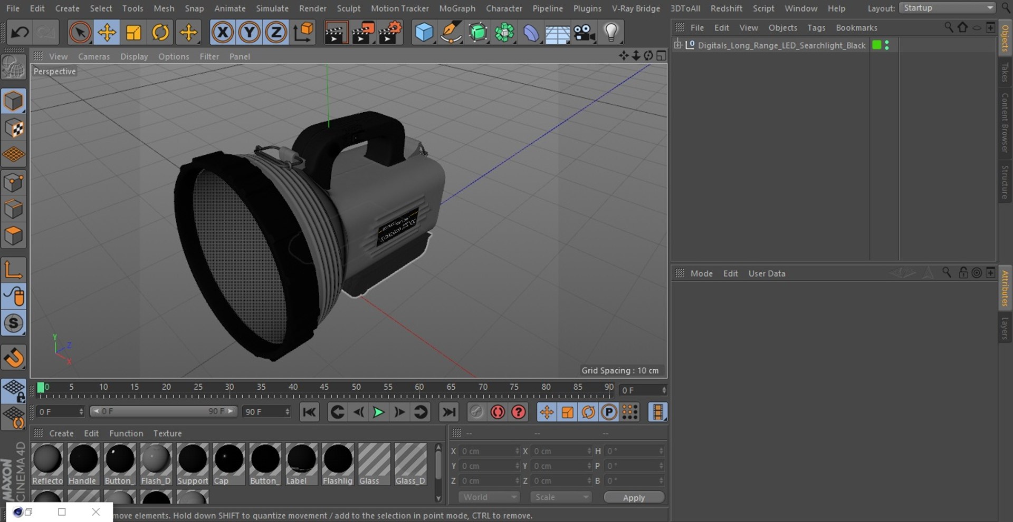Go to start of animation
The width and height of the screenshot is (1013, 522).
tap(309, 412)
